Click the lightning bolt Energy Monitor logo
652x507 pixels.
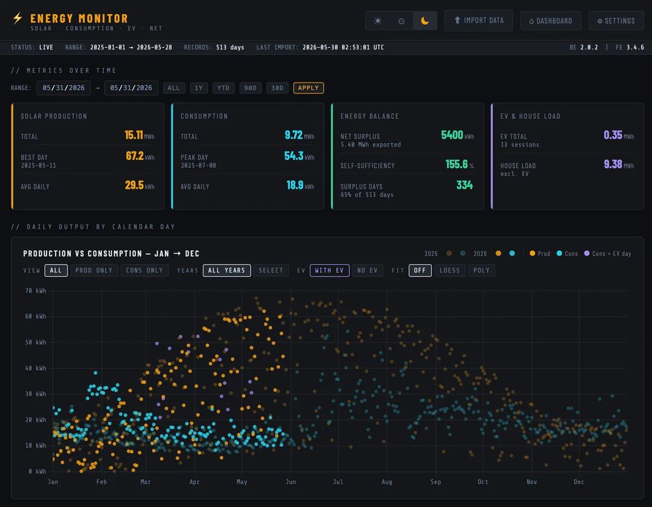pos(18,18)
